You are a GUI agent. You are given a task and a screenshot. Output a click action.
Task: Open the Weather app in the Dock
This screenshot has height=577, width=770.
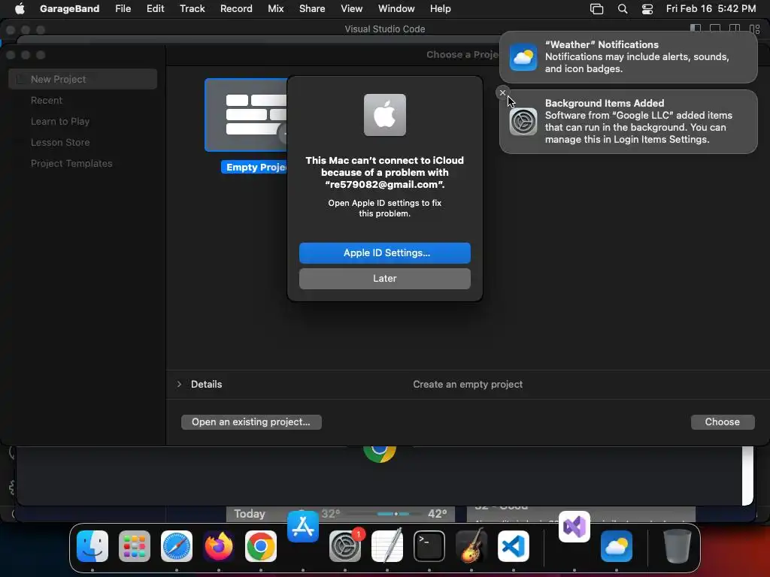pyautogui.click(x=617, y=545)
